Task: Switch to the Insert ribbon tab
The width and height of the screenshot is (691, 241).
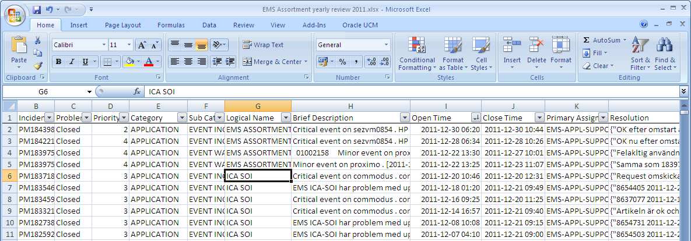Action: tap(79, 25)
